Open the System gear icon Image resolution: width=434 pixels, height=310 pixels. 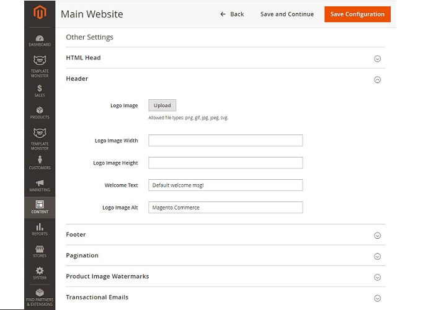(40, 271)
